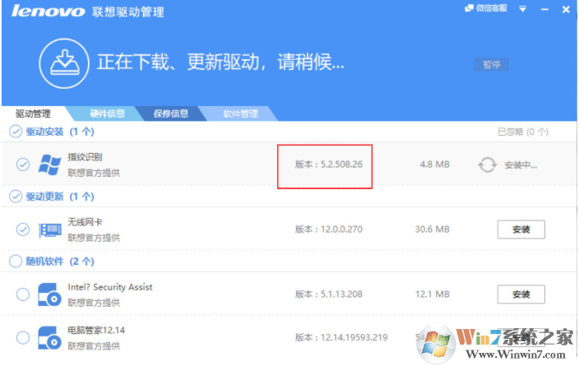Toggle the 驱动安装 group checkbox

click(x=16, y=132)
